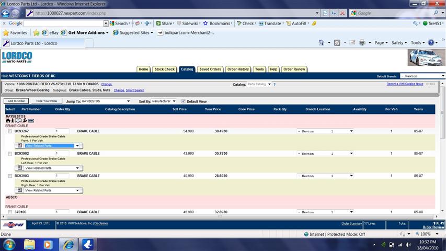Image resolution: width=446 pixels, height=251 pixels.
Task: Open the Default Branch Newton dropdown
Action: (x=422, y=76)
